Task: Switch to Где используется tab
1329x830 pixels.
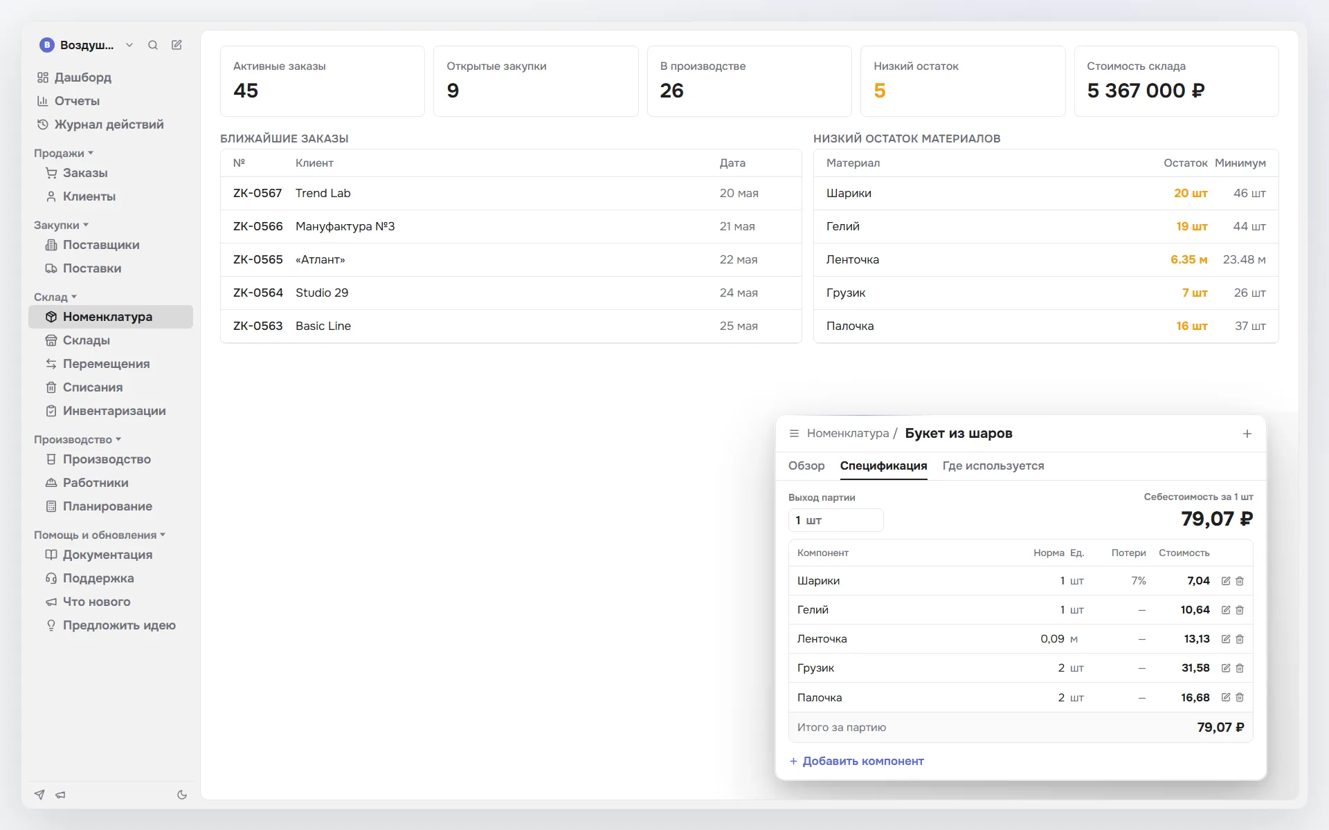Action: pyautogui.click(x=993, y=465)
